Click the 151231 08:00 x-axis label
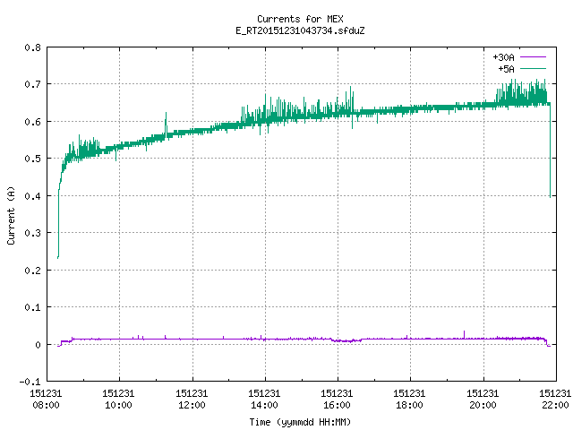This screenshot has height=430, width=573. [46, 399]
